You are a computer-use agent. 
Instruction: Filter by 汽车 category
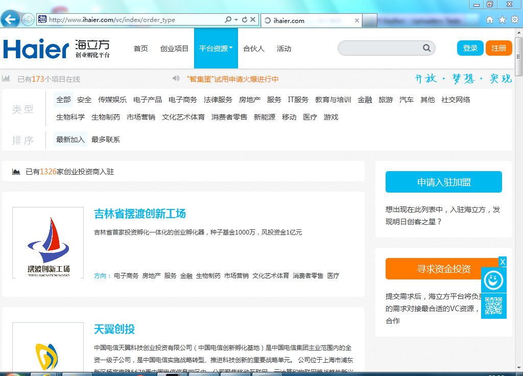pyautogui.click(x=407, y=100)
